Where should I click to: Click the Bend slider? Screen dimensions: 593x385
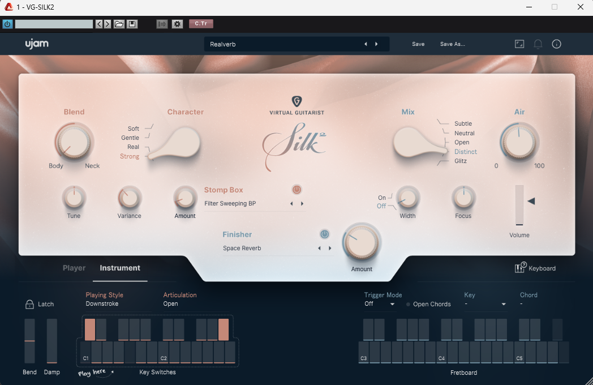coord(29,341)
